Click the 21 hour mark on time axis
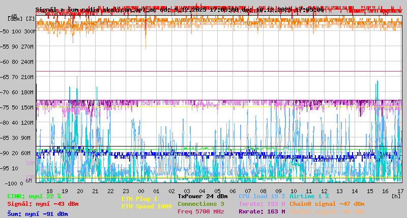This screenshot has width=407, height=218. click(95, 191)
